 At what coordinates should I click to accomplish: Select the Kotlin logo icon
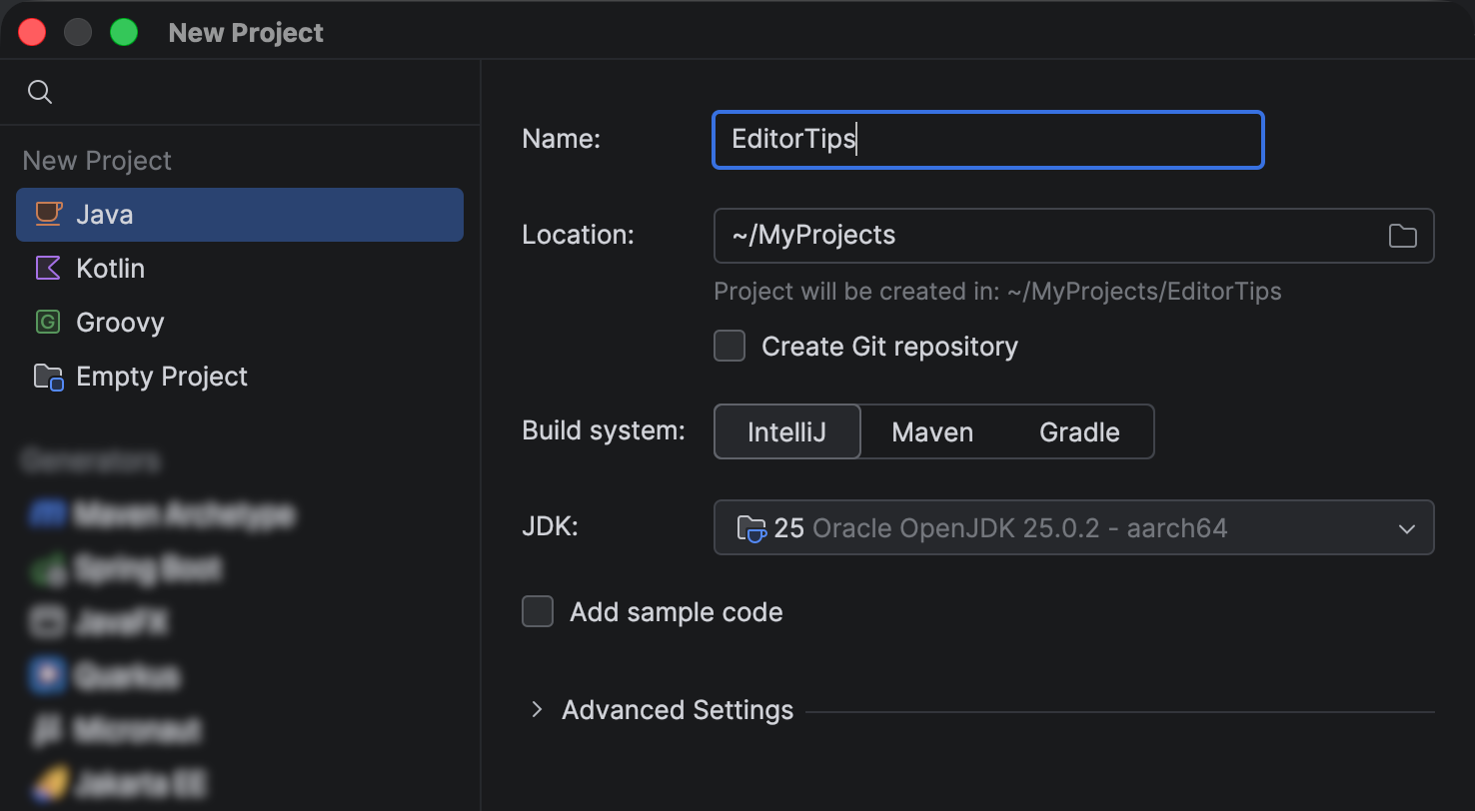click(48, 268)
